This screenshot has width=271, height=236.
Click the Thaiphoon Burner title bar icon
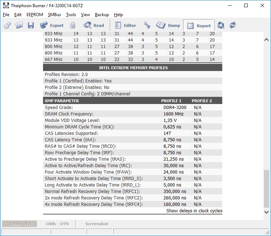point(6,5)
